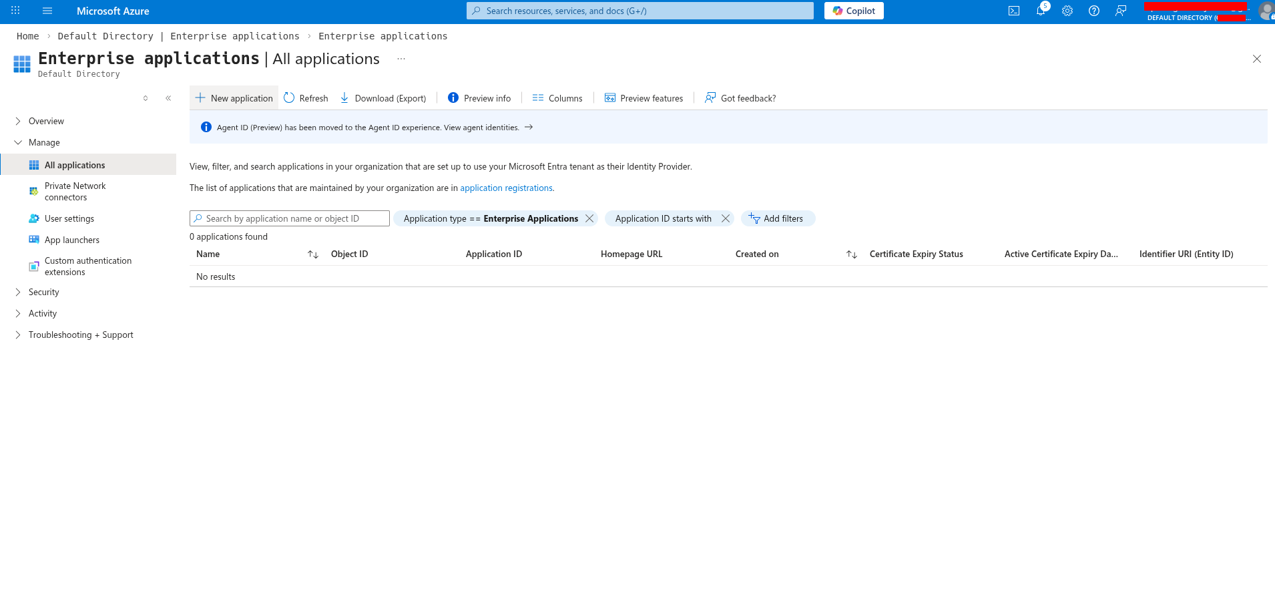This screenshot has height=609, width=1275.
Task: Open Preview info
Action: [x=479, y=97]
